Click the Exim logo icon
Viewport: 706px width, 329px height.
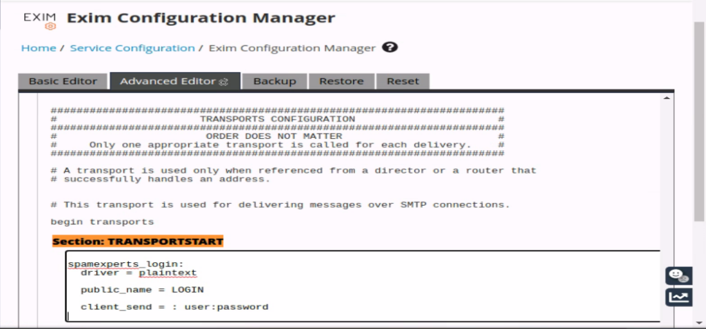pyautogui.click(x=40, y=20)
